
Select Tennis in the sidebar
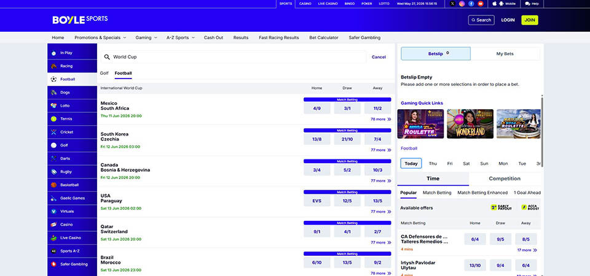pos(73,118)
